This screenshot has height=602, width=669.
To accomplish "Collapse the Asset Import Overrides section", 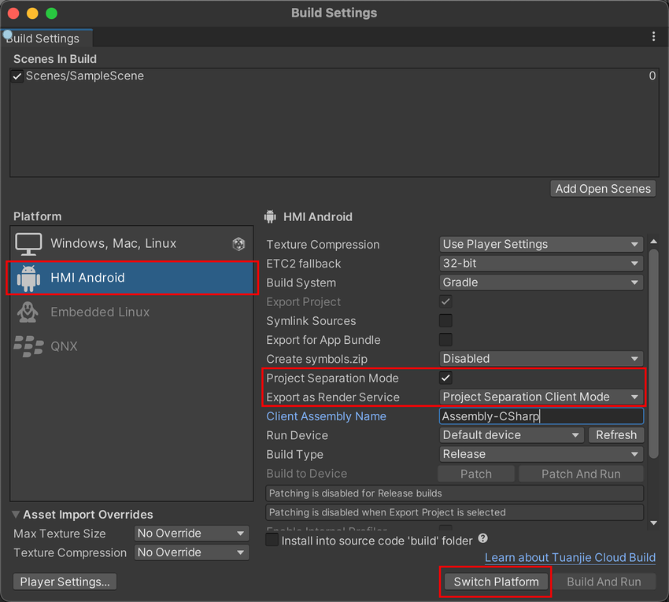I will (x=17, y=515).
